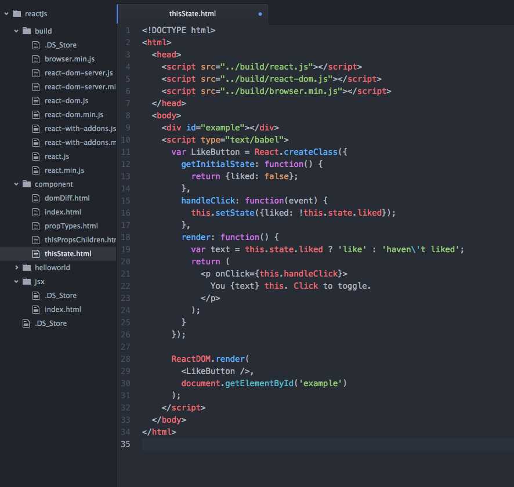Open .DS_Store in the jsx folder
Viewport: 514px width, 487px height.
[61, 296]
